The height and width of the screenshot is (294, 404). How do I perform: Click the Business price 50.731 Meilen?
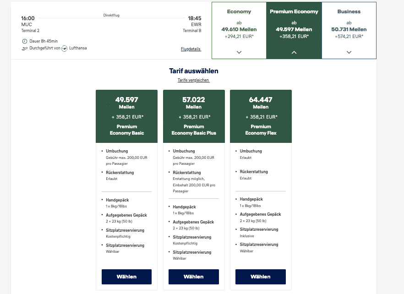tap(349, 29)
